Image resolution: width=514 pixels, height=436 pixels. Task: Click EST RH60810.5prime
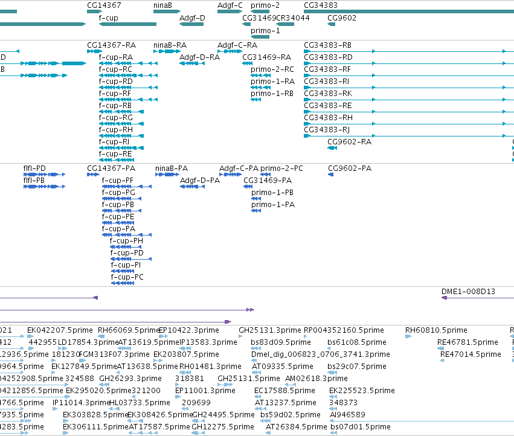[x=436, y=330]
